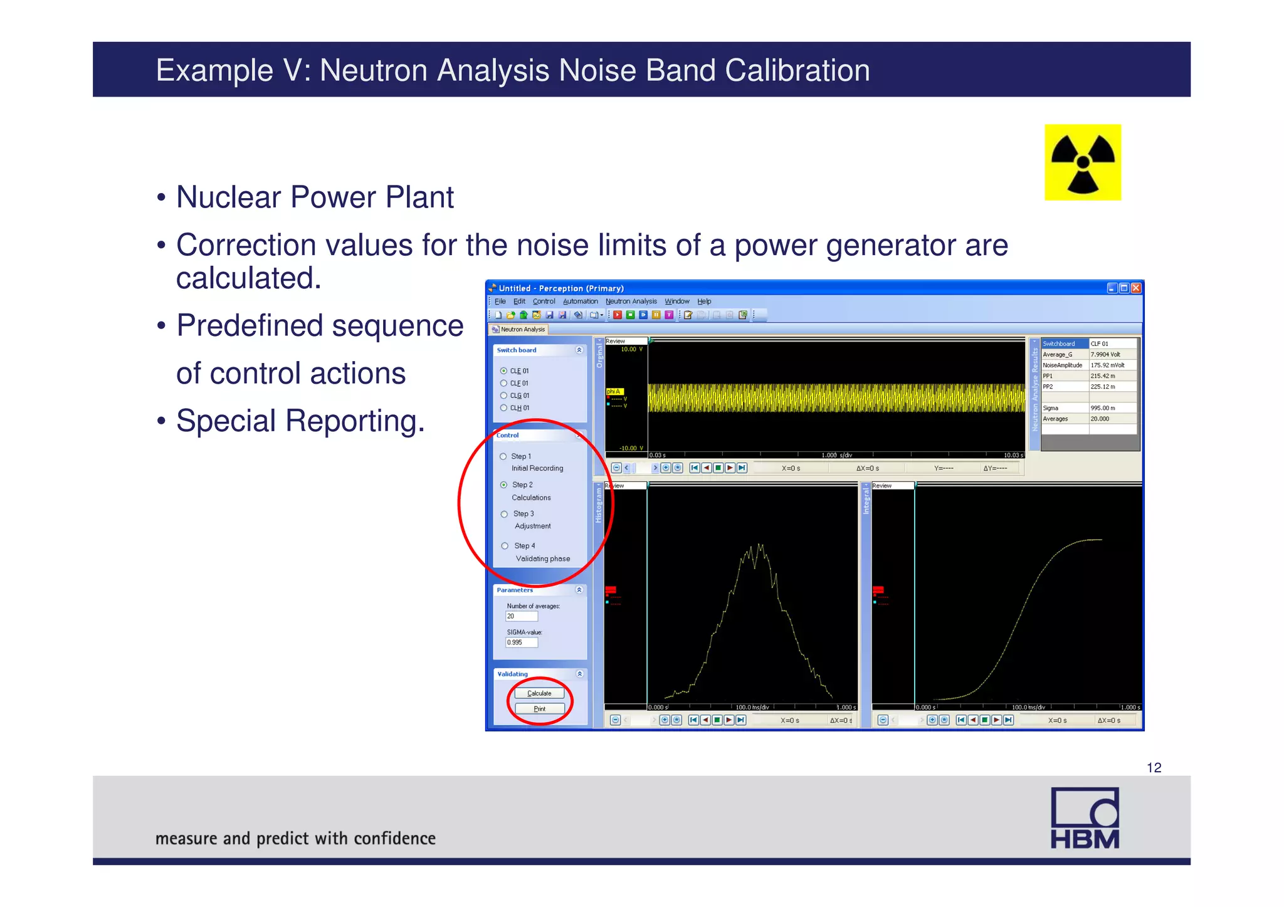Click the notepad-with-pencil toolbar icon
Viewport: 1284px width, 907px height.
688,315
